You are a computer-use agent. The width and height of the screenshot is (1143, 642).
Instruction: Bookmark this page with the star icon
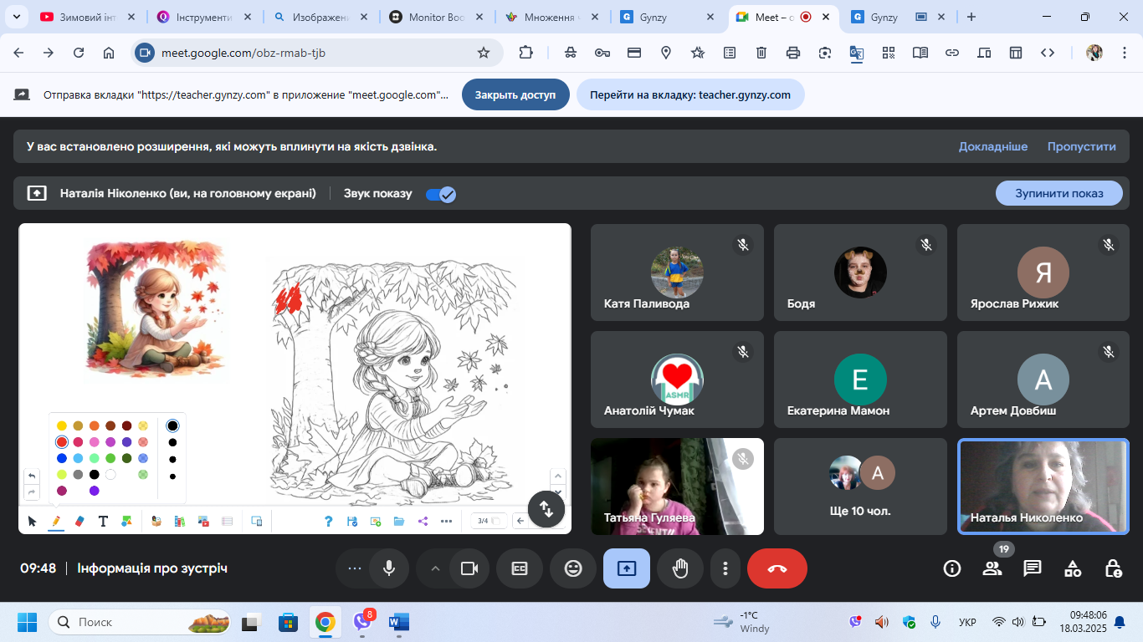point(483,53)
